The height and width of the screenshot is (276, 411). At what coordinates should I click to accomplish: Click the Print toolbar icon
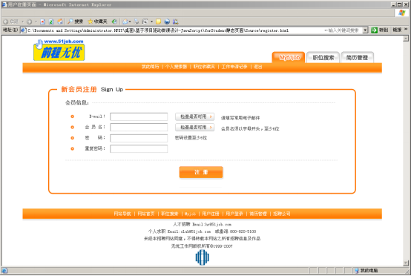(x=137, y=22)
